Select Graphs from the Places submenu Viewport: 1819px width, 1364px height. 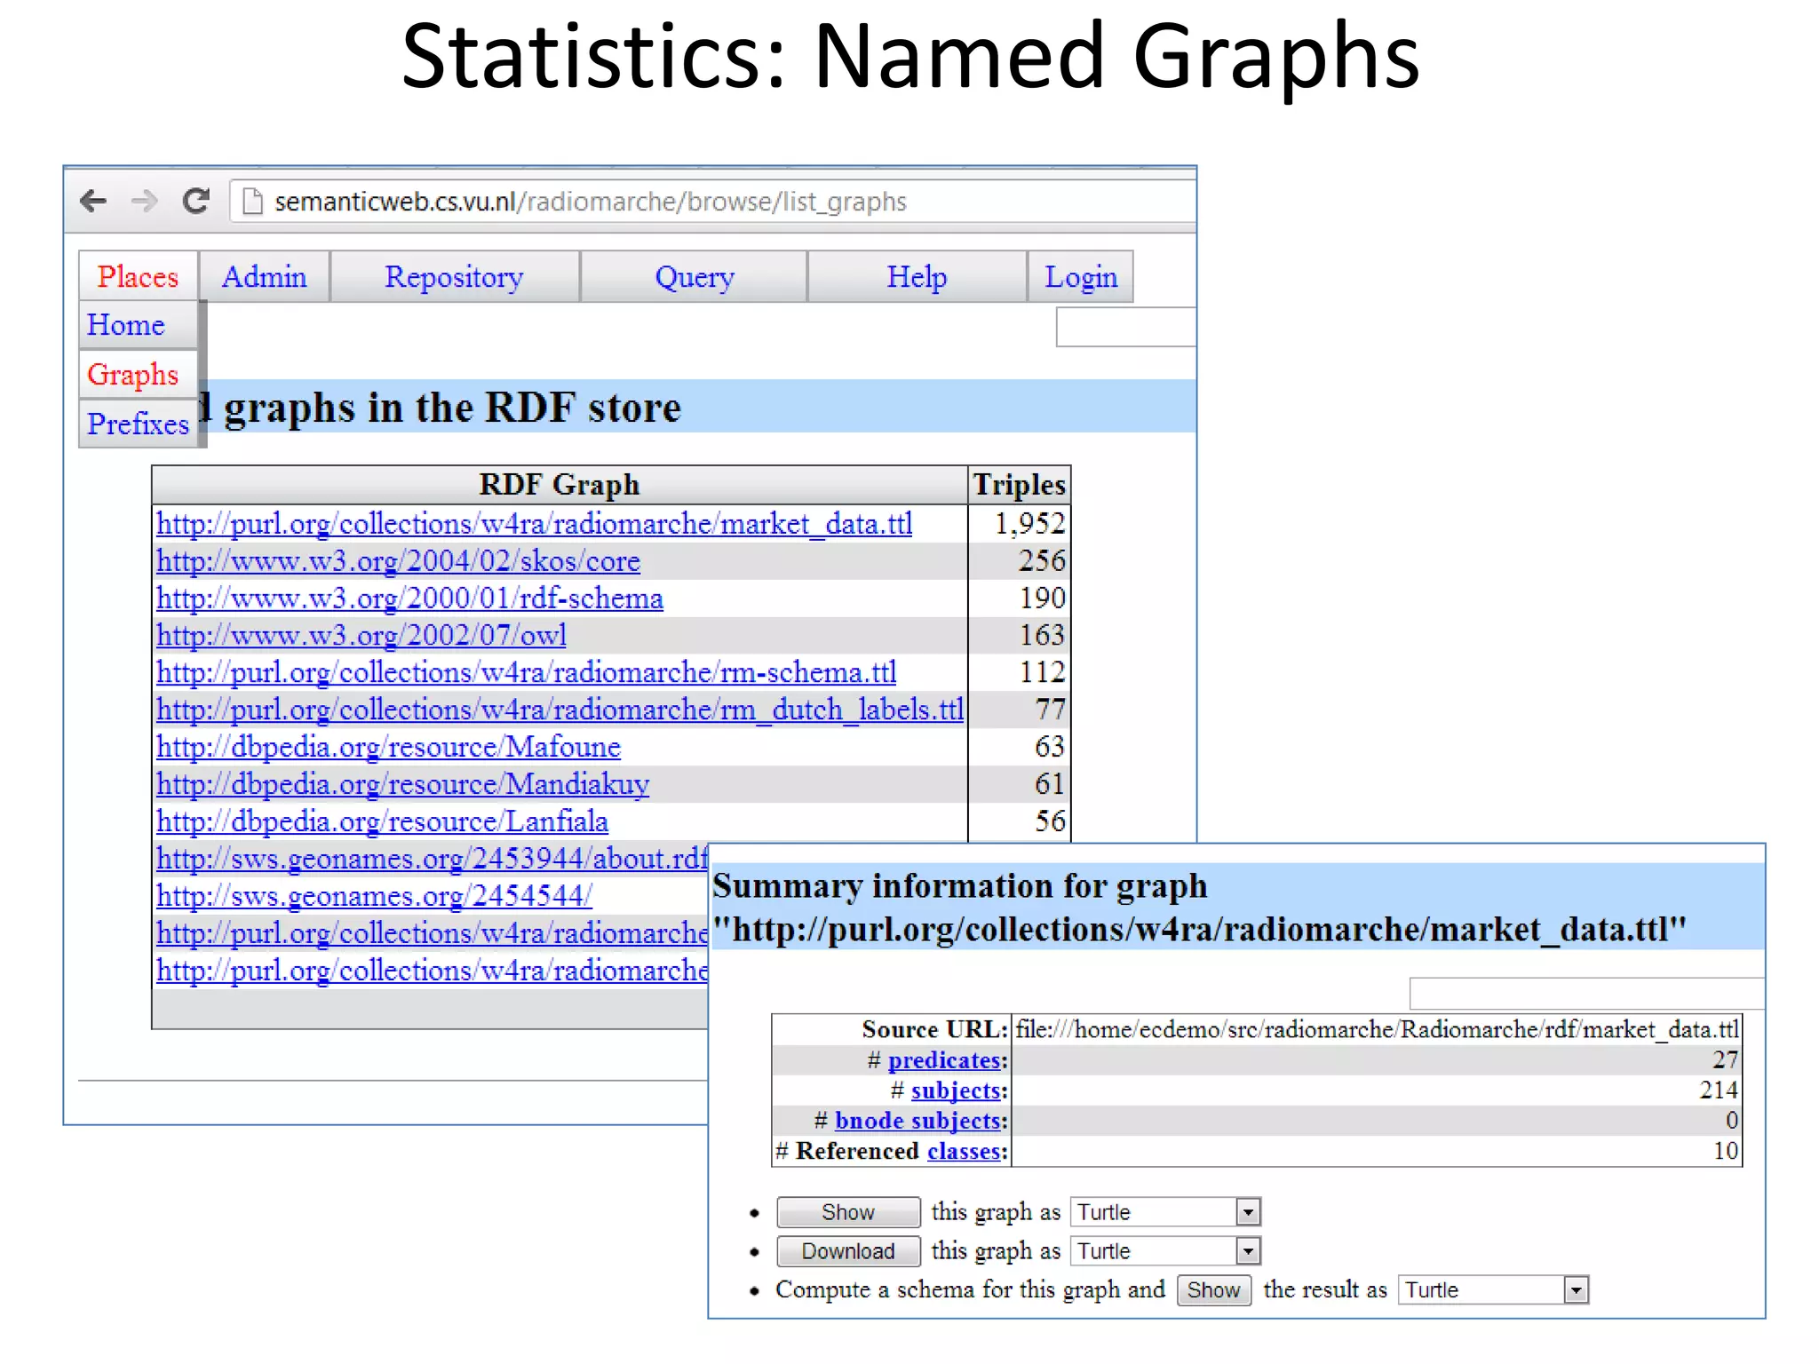coord(138,374)
